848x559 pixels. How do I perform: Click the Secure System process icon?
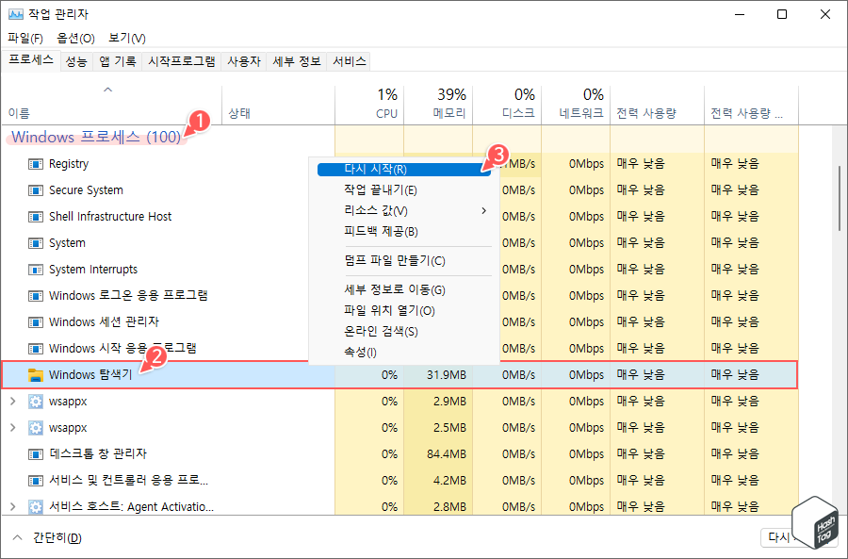pyautogui.click(x=35, y=190)
